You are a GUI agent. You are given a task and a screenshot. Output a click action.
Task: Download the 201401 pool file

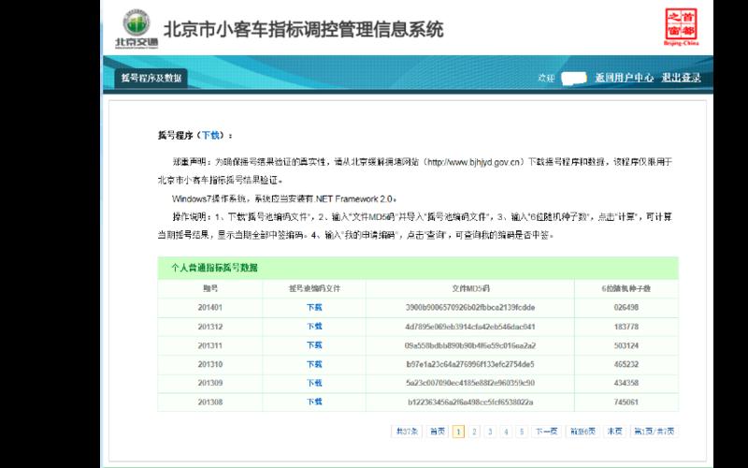pos(314,308)
